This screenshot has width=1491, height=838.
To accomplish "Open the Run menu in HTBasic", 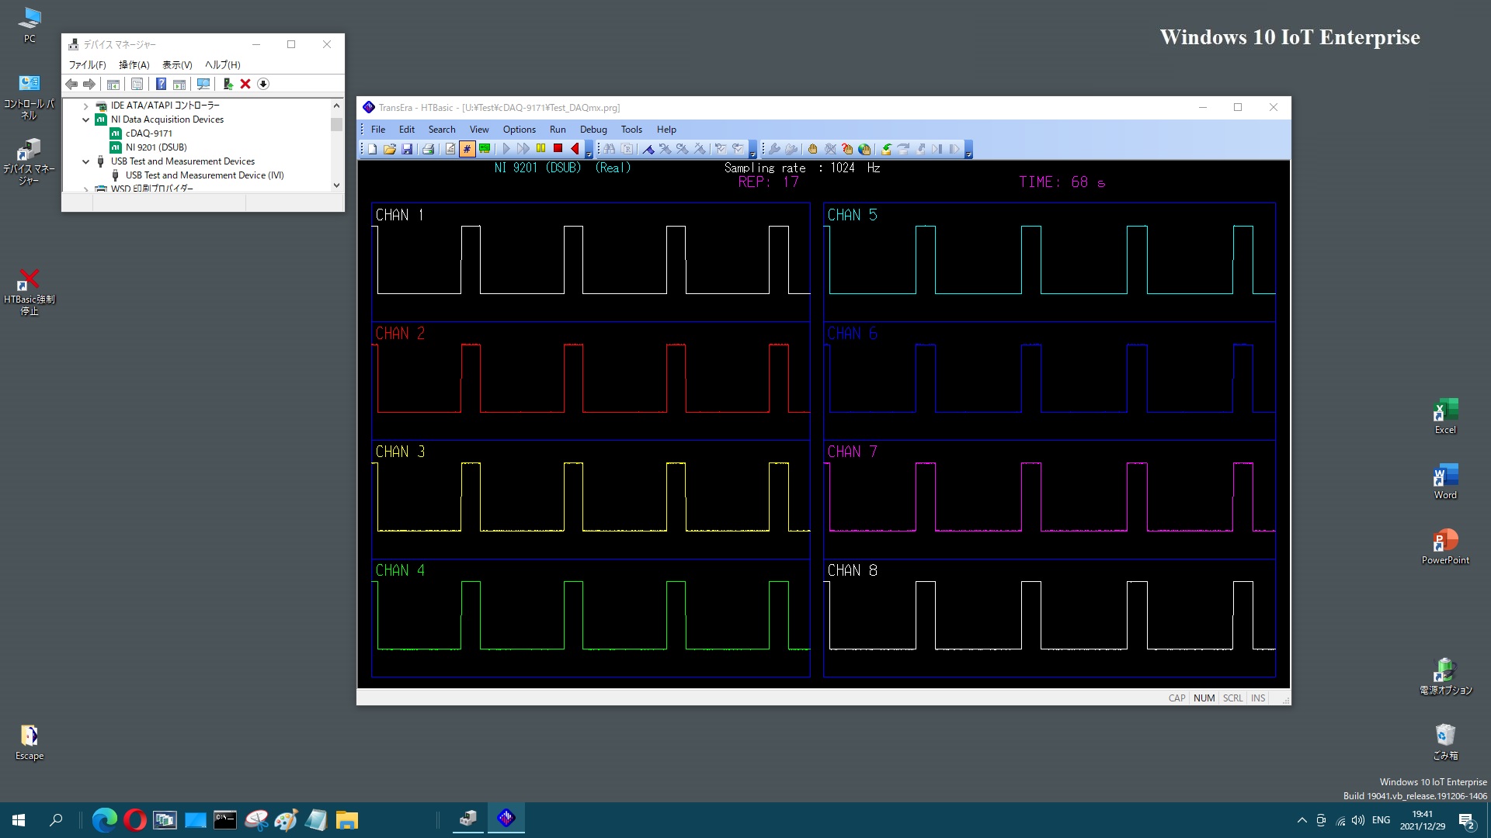I will (x=558, y=130).
